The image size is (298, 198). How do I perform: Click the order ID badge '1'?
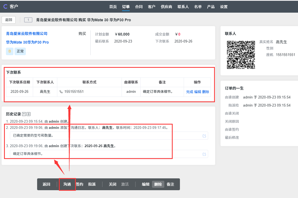pyautogui.click(x=28, y=20)
